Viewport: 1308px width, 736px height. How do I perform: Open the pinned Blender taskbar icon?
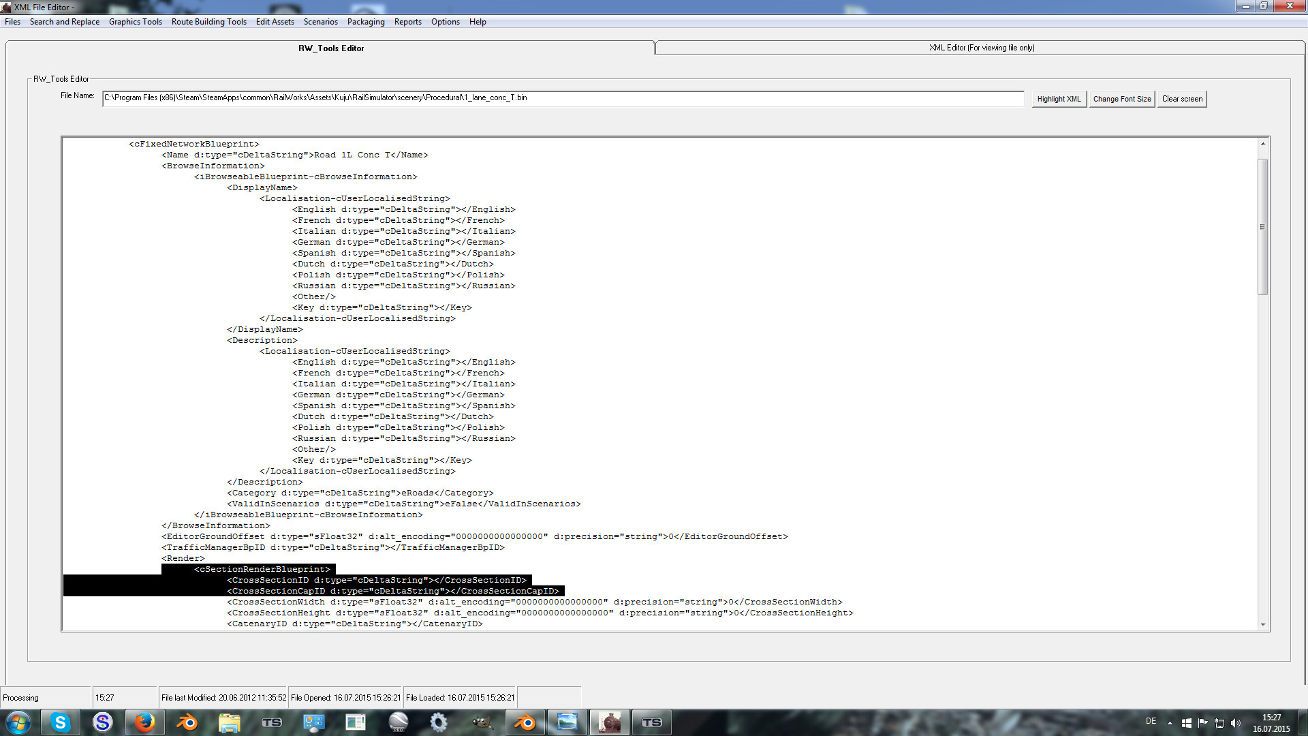pyautogui.click(x=187, y=722)
